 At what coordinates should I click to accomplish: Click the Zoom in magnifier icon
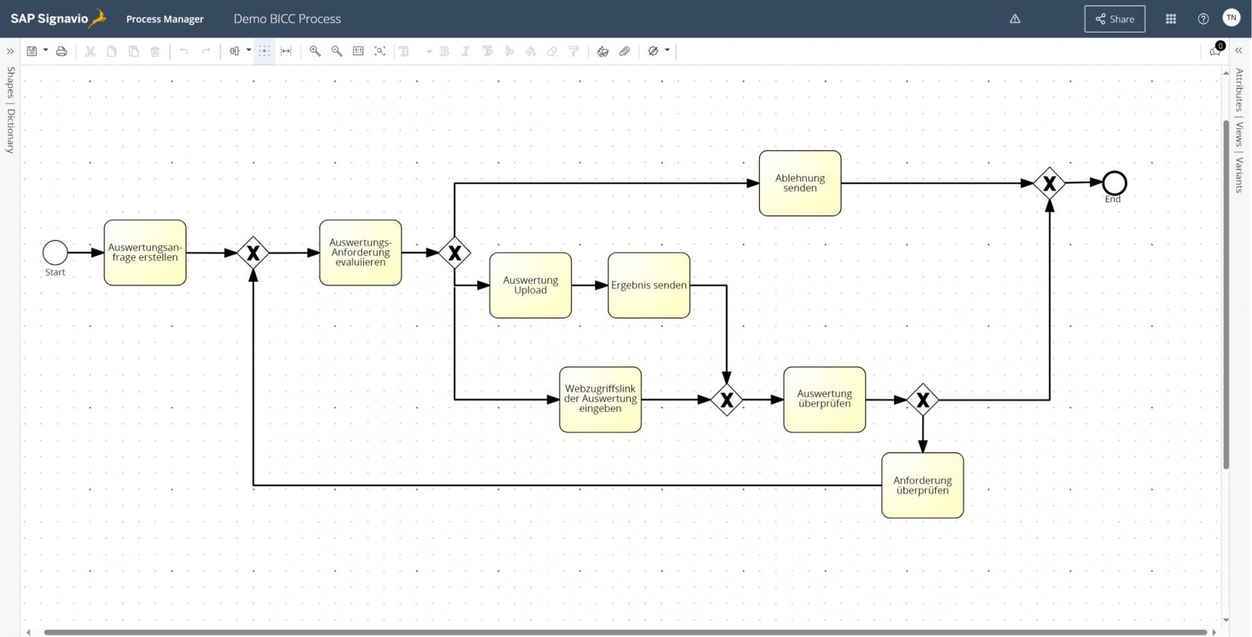(315, 51)
